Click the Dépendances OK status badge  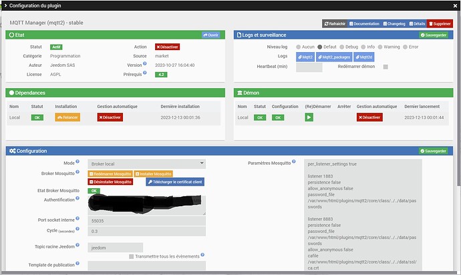pyautogui.click(x=37, y=117)
